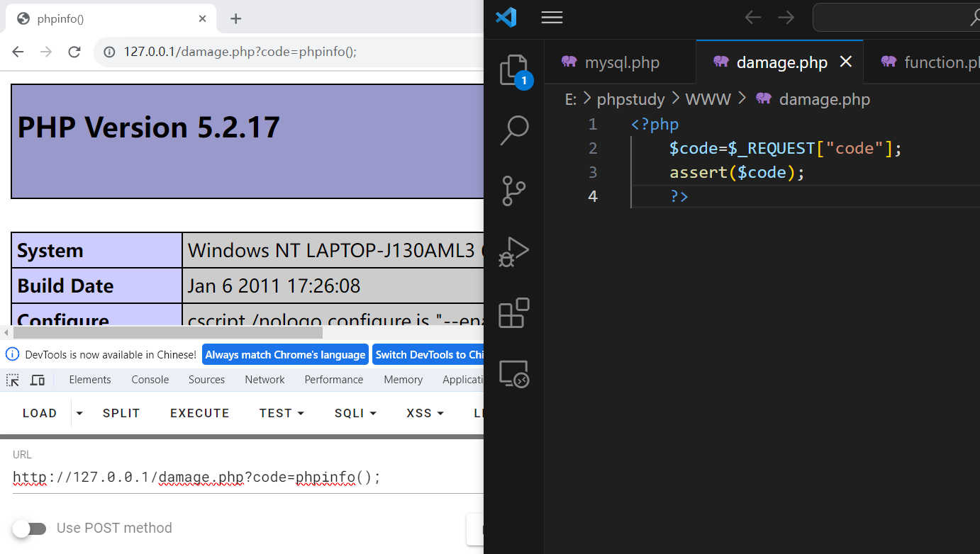
Task: Click the Jan 6 2011 17:26:08 value
Action: click(274, 286)
